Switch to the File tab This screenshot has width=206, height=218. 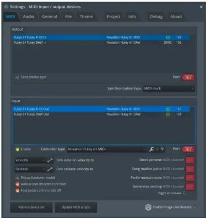(68, 17)
